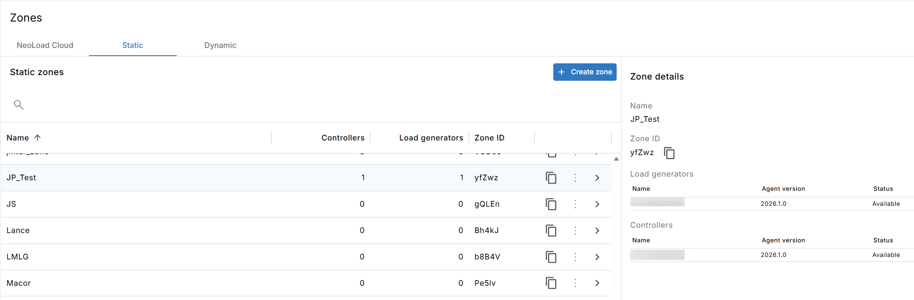Expand details chevron for Lance
Image resolution: width=914 pixels, height=300 pixels.
(x=597, y=231)
